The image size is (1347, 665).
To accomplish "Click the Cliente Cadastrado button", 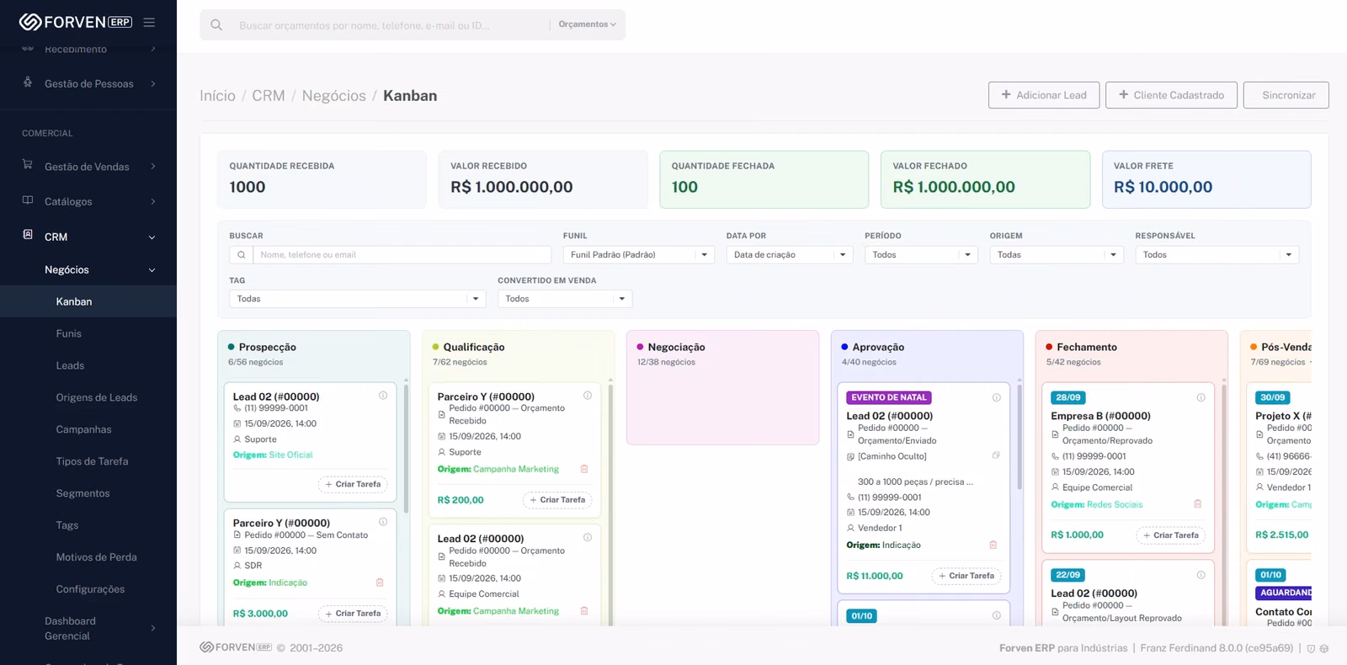I will (1171, 95).
